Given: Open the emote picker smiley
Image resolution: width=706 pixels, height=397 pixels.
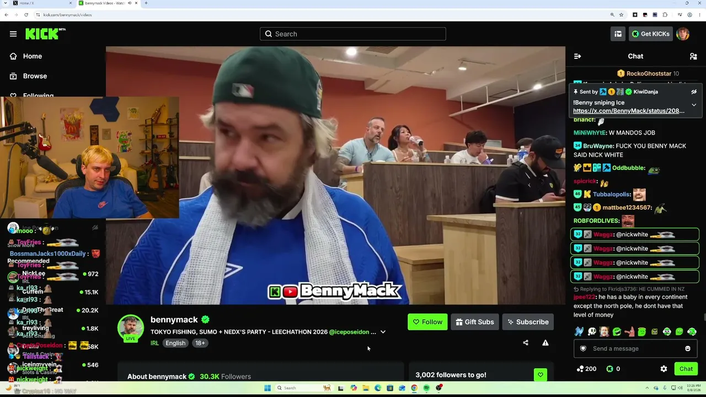Looking at the screenshot, I should point(688,348).
